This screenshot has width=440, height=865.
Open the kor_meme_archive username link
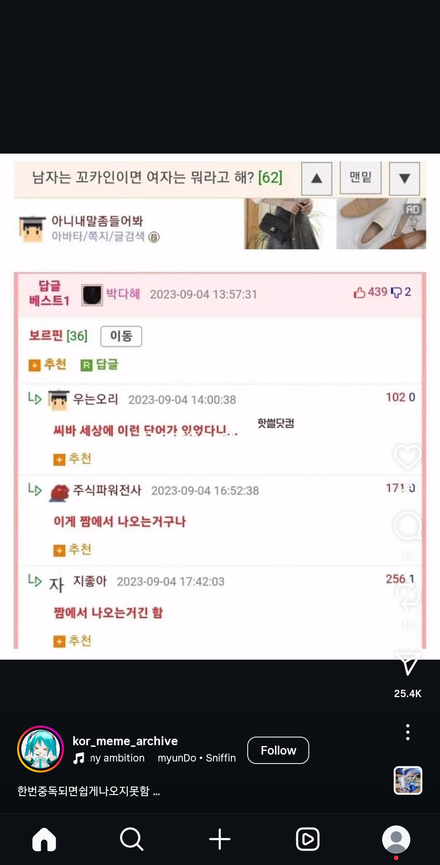[x=125, y=741]
